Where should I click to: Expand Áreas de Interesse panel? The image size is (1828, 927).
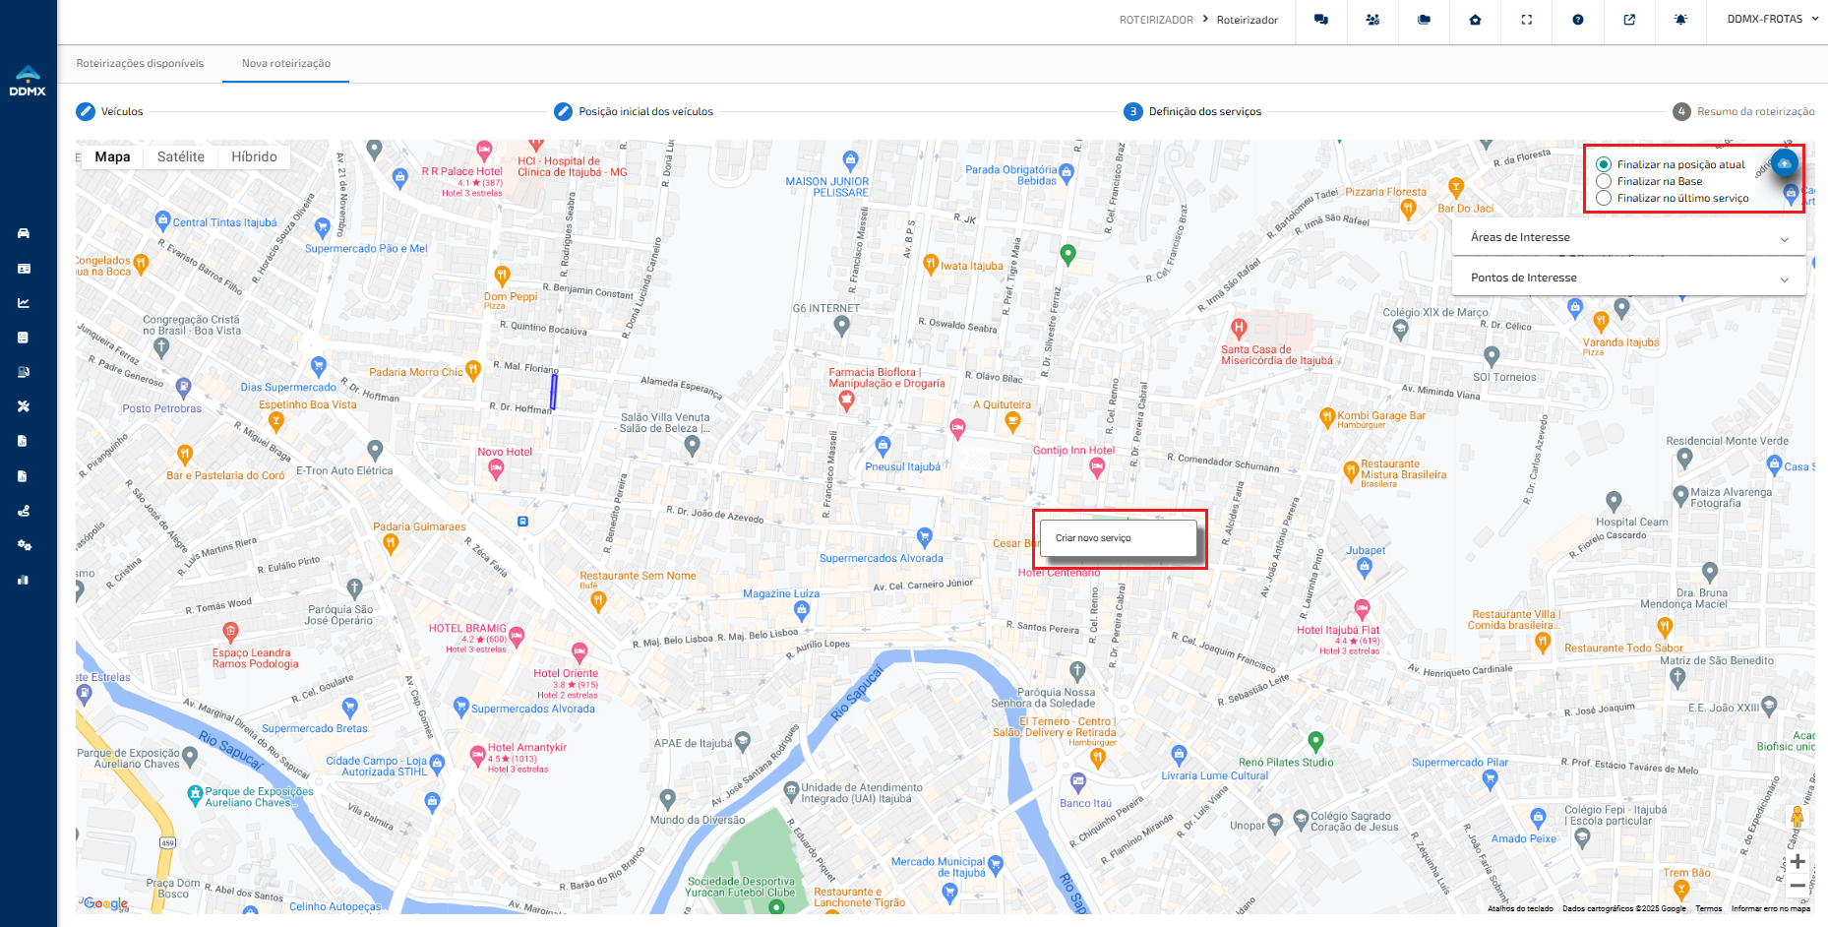coord(1629,237)
